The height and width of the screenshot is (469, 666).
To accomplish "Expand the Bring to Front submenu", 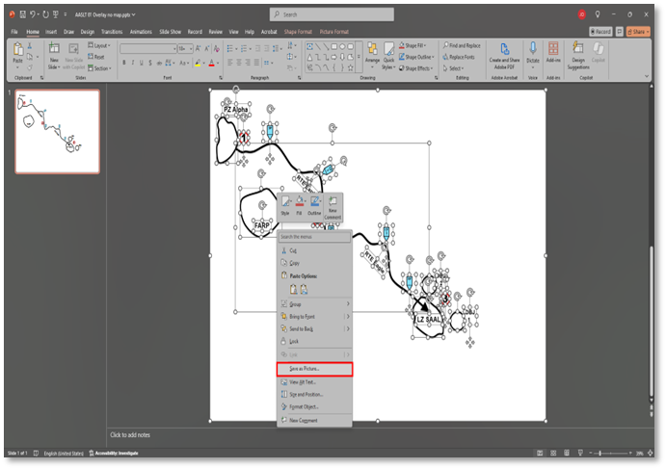I will (347, 316).
